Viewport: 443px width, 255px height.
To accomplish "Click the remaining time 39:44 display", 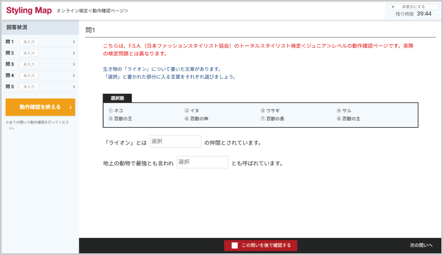I will coord(423,14).
